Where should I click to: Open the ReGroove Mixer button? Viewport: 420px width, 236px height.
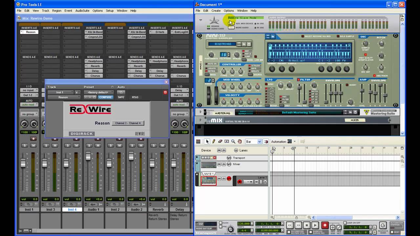point(383,225)
